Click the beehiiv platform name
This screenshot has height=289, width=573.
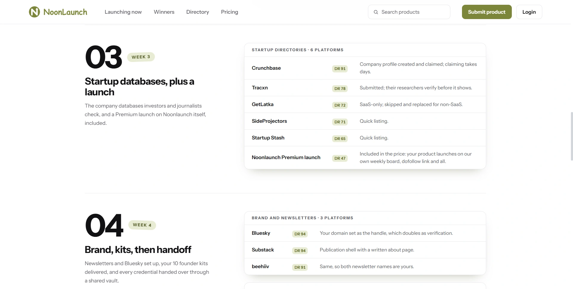(x=260, y=266)
